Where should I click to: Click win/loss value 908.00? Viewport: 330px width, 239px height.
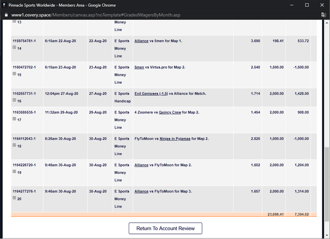303,112
